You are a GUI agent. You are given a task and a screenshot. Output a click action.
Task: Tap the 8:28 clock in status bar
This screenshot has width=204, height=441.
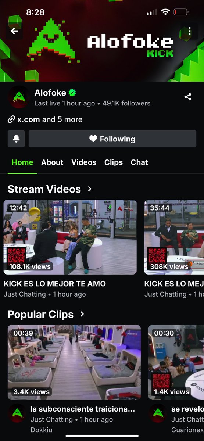point(35,12)
